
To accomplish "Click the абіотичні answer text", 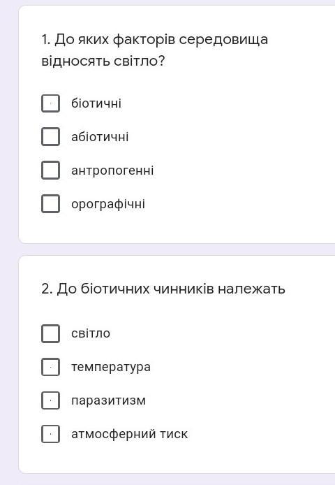I will [100, 137].
